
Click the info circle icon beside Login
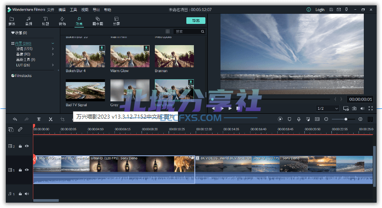309,10
